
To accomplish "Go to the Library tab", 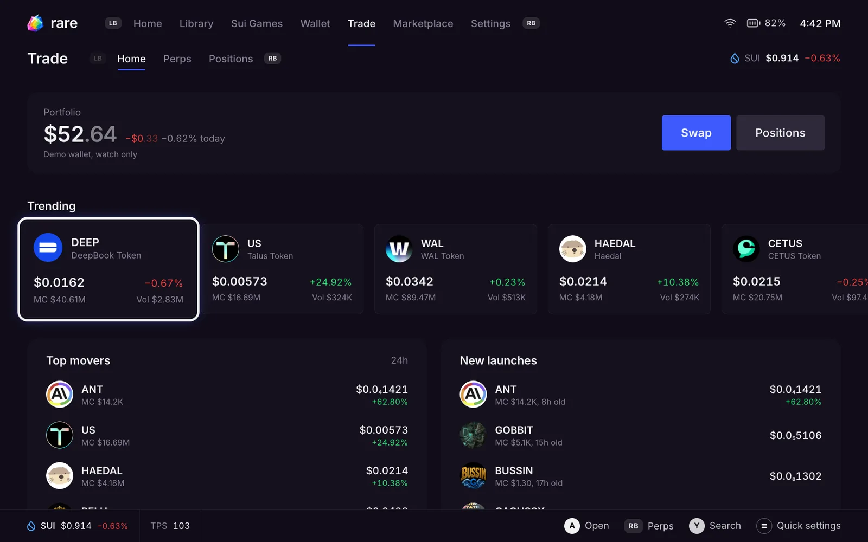I will click(x=196, y=23).
